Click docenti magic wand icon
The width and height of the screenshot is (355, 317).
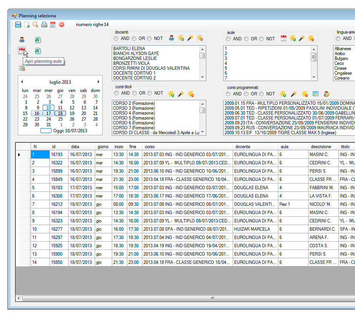[x=190, y=38]
